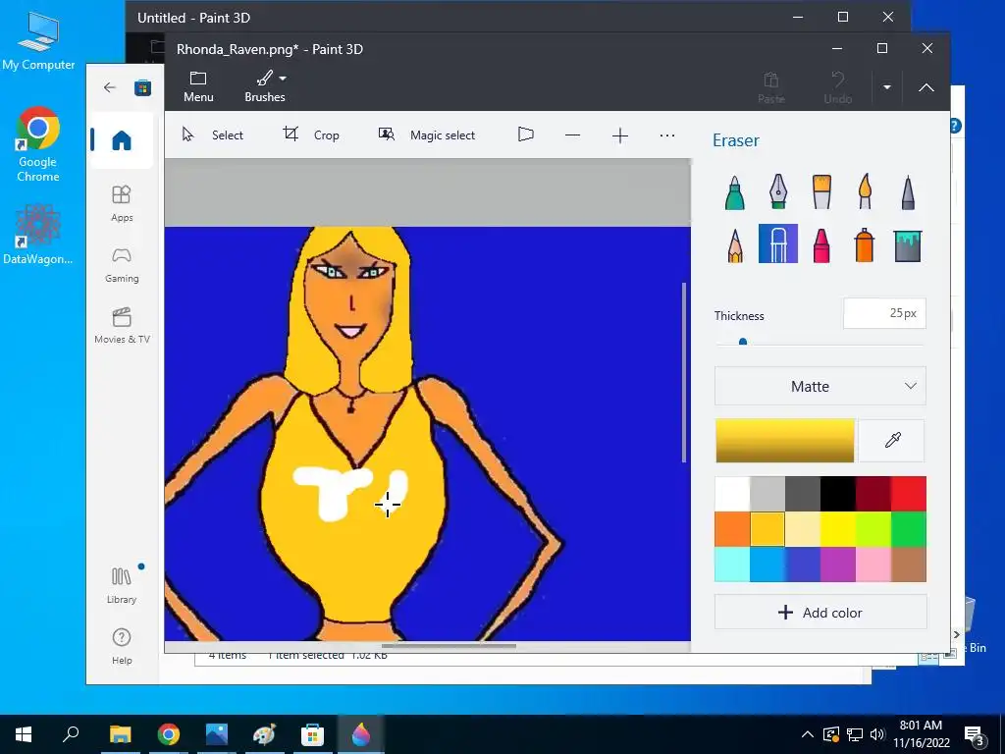
Task: Pick the light cyan color swatch
Action: 732,565
